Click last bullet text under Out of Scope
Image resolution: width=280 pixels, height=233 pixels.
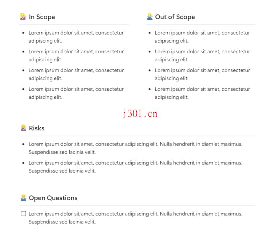click(x=203, y=93)
